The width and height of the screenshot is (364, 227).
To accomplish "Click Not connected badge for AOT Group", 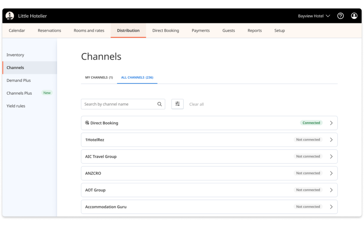I will coord(308,190).
